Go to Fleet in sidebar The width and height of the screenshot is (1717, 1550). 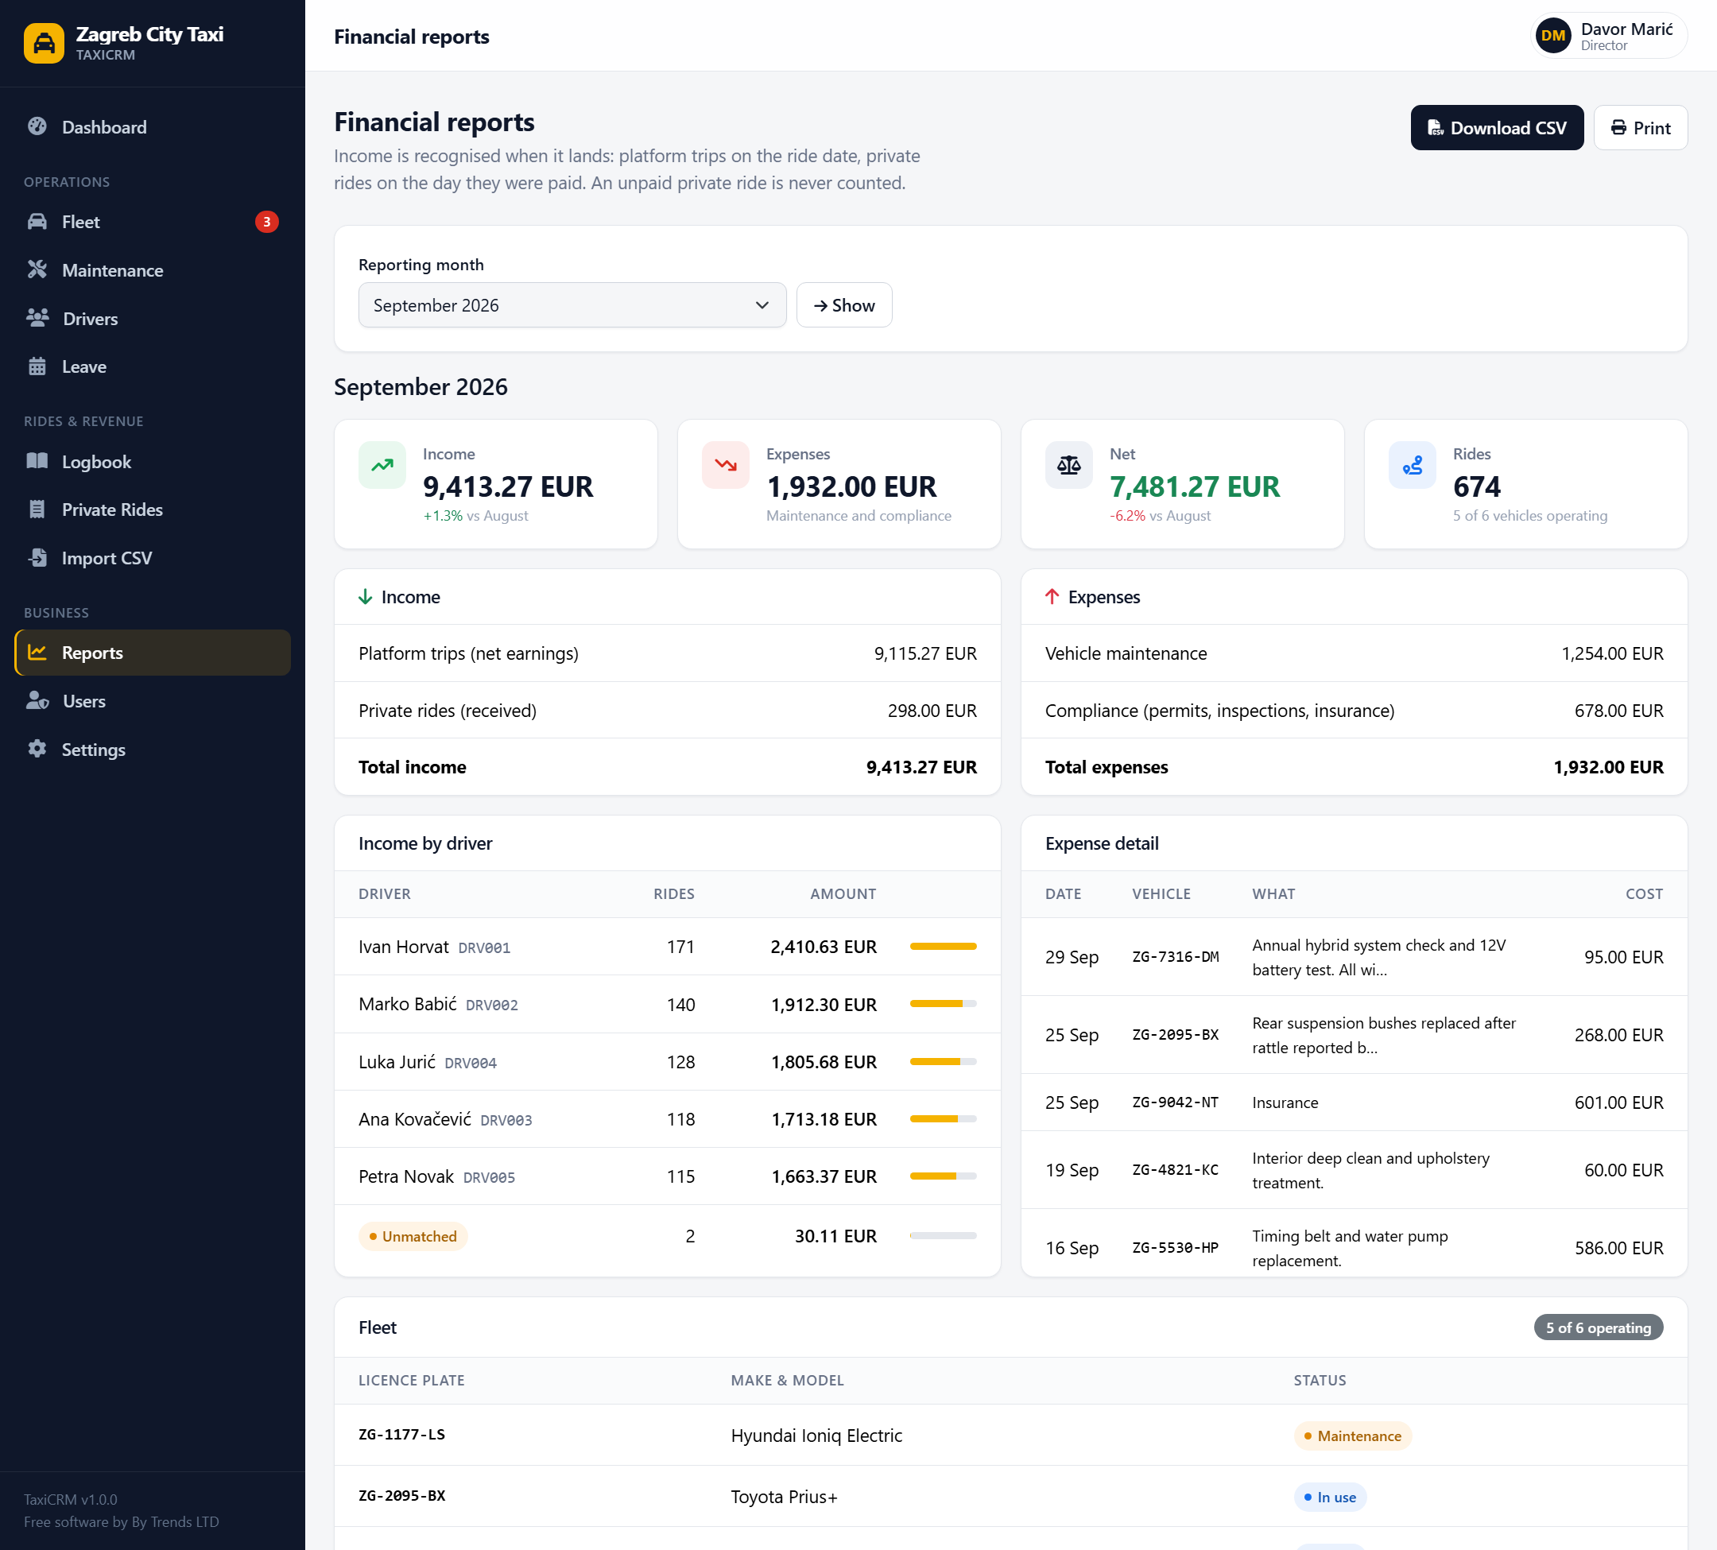tap(153, 222)
